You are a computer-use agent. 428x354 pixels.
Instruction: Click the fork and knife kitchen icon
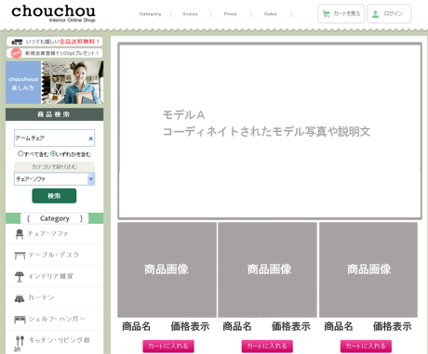point(20,341)
